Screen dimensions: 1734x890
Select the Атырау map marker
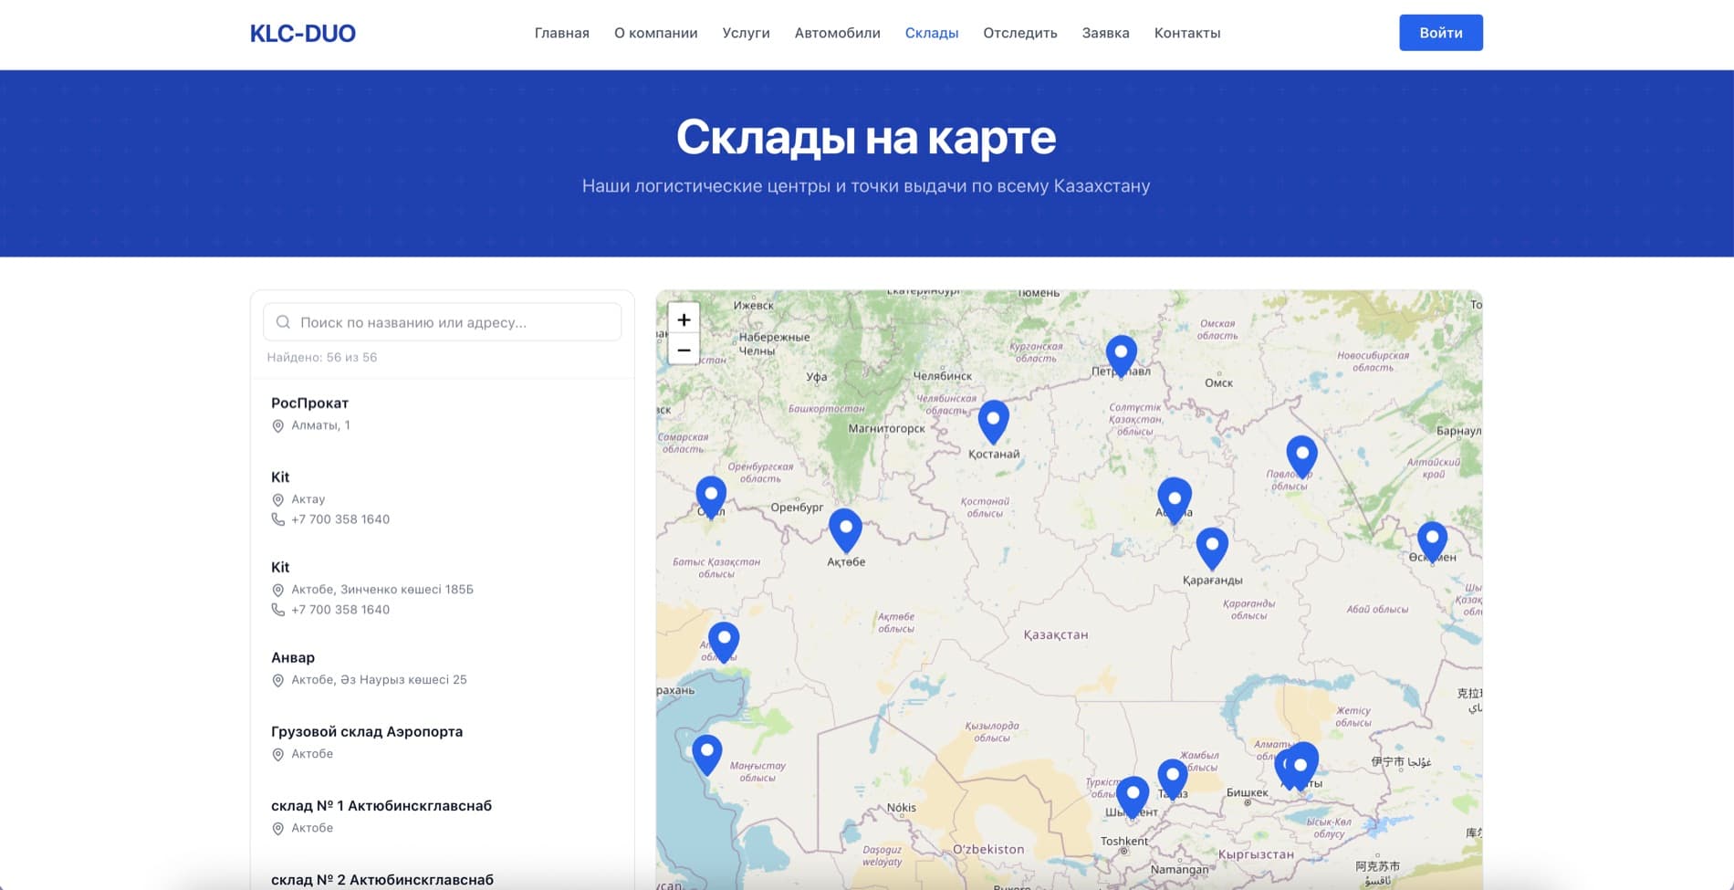(724, 643)
